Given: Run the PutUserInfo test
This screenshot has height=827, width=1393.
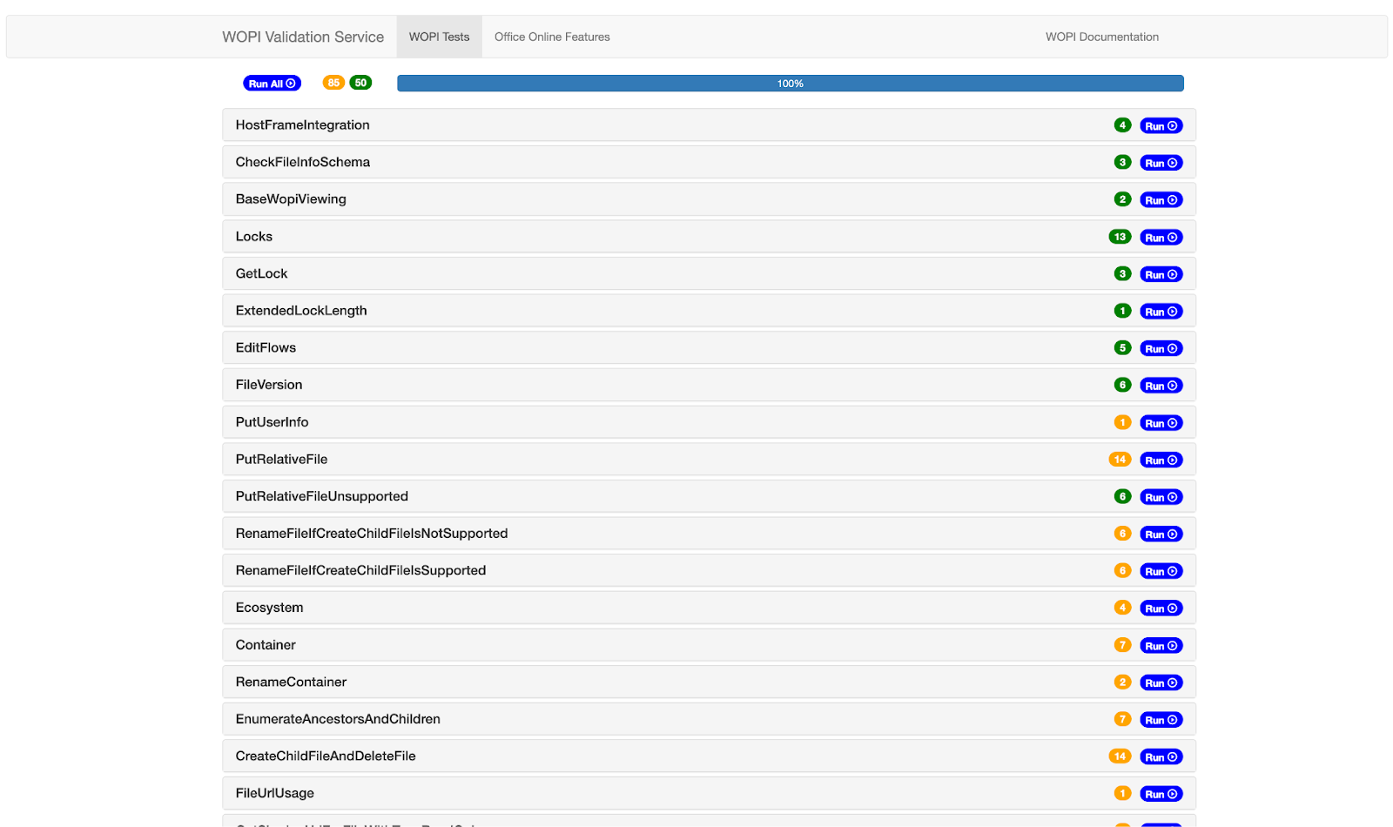Looking at the screenshot, I should point(1161,423).
